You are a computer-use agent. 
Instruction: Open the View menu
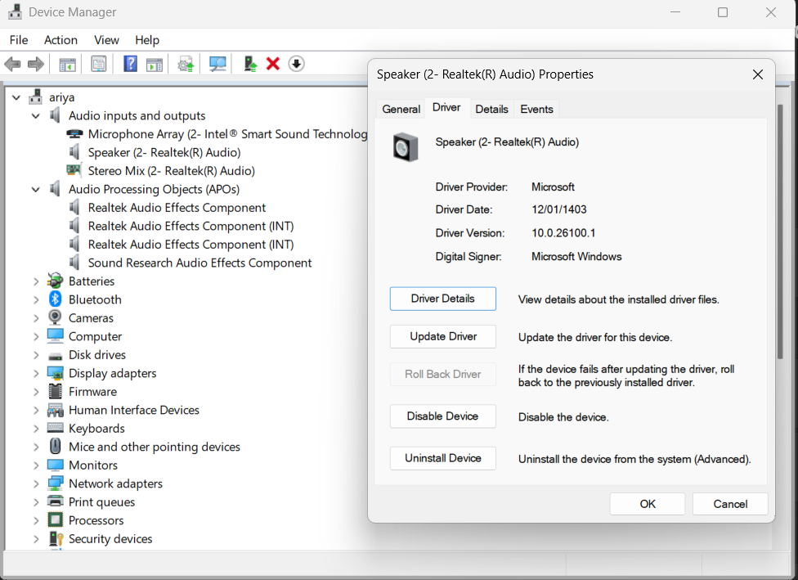[x=106, y=40]
